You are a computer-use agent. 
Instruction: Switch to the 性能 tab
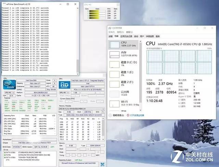tap(116, 36)
